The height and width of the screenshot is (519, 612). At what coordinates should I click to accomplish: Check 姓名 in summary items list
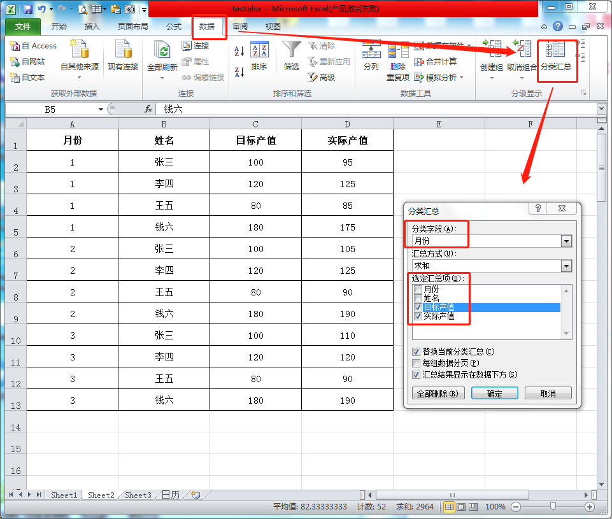pyautogui.click(x=418, y=299)
